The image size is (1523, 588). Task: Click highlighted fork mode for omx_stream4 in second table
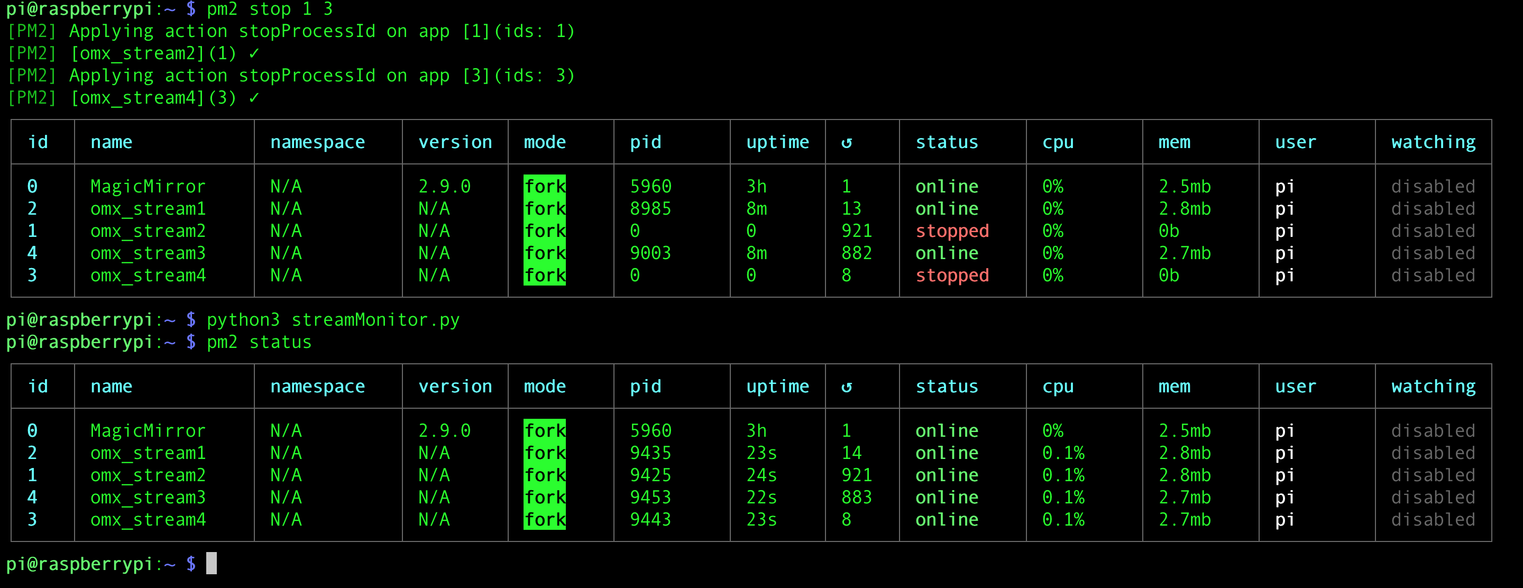click(545, 519)
